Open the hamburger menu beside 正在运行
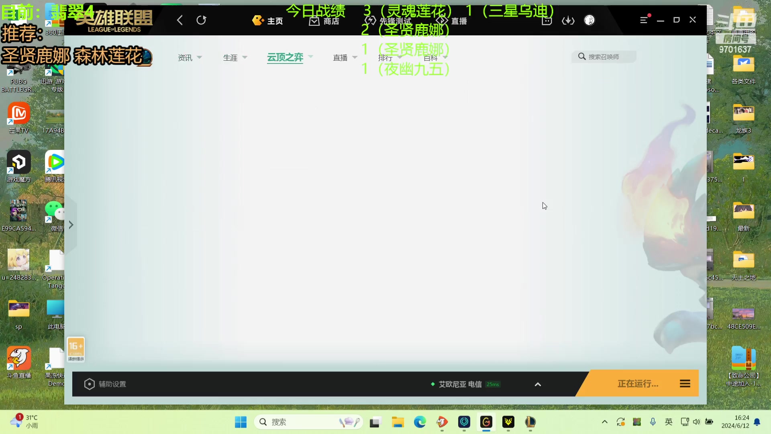Screen dimensions: 771x434 [685, 384]
